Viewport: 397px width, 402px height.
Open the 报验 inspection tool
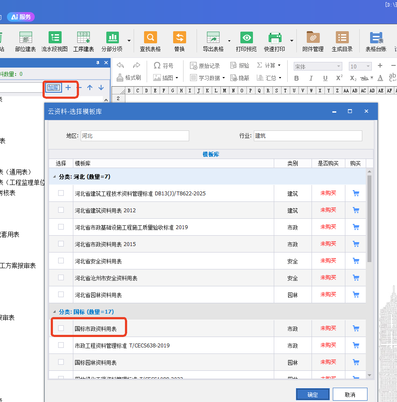point(240,66)
